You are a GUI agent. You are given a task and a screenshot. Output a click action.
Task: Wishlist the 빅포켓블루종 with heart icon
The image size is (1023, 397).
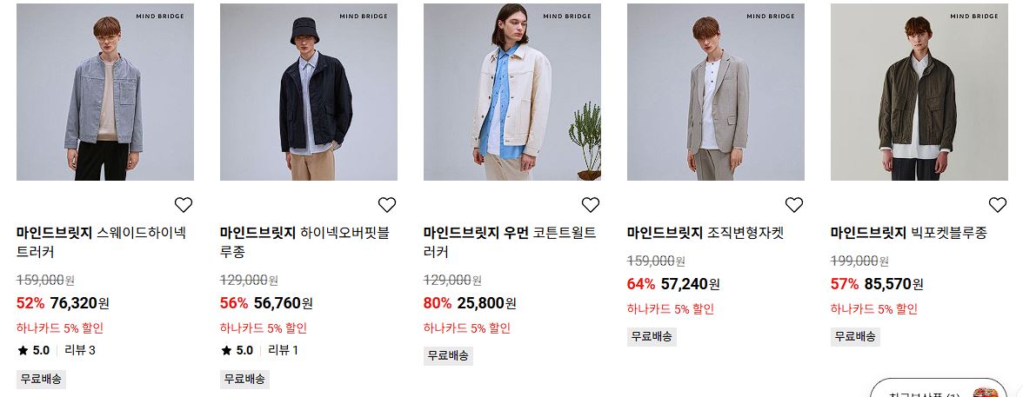pos(998,205)
